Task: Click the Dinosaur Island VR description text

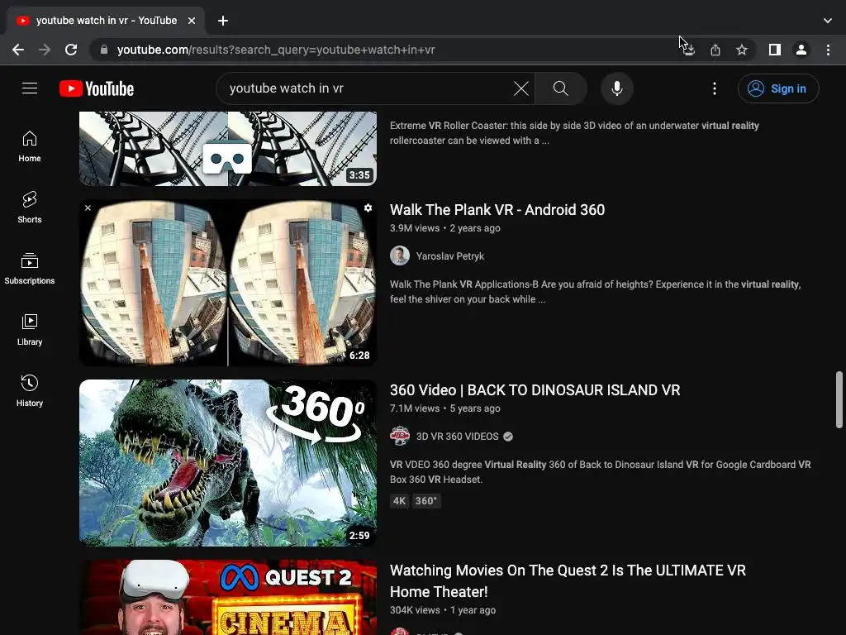Action: coord(600,472)
